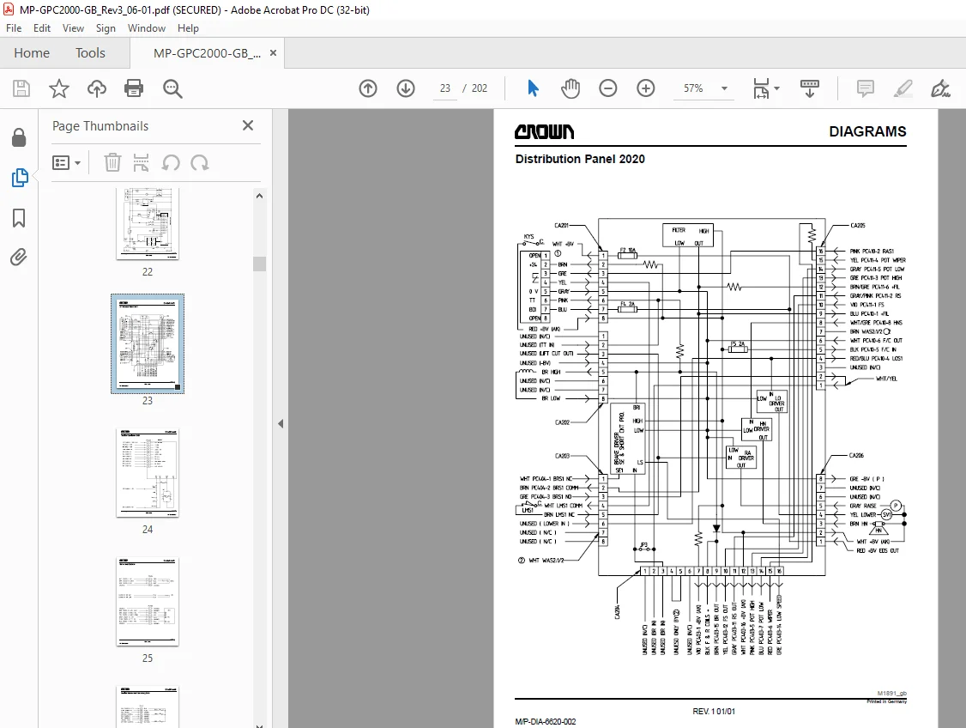966x728 pixels.
Task: Add a comment with speech bubble icon
Action: tap(866, 88)
